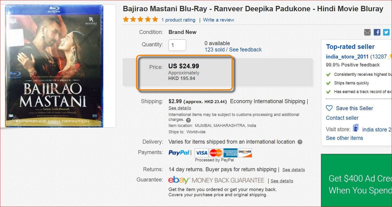Viewport: 392px width, 207px height.
Task: Click the store icon beside Visit store
Action: coord(356,128)
